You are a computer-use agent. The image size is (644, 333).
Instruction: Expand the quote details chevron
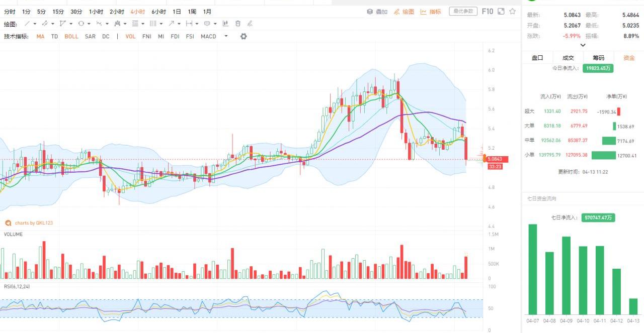coord(583,45)
